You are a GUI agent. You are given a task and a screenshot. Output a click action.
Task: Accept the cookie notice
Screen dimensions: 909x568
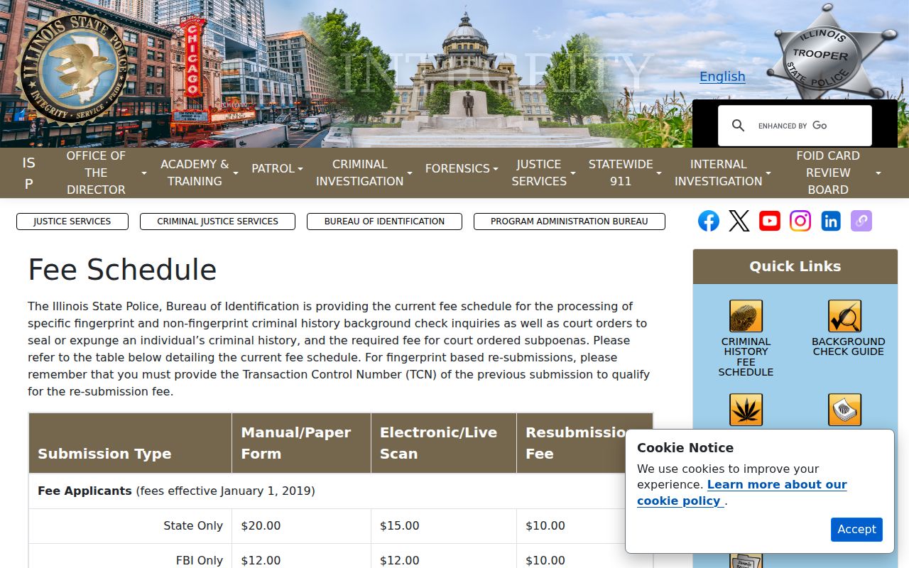point(856,529)
